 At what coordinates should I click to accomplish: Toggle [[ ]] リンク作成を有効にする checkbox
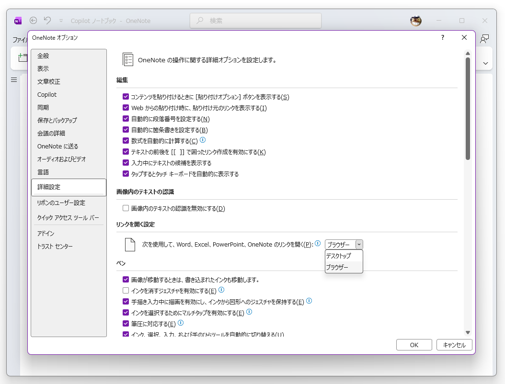(126, 152)
